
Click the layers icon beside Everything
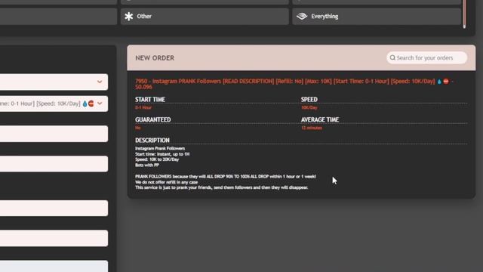tap(302, 16)
